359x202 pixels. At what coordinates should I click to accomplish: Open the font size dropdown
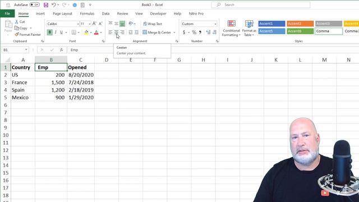pos(90,24)
